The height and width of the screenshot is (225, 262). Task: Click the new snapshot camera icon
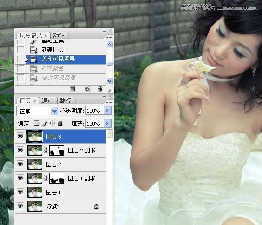click(x=87, y=89)
